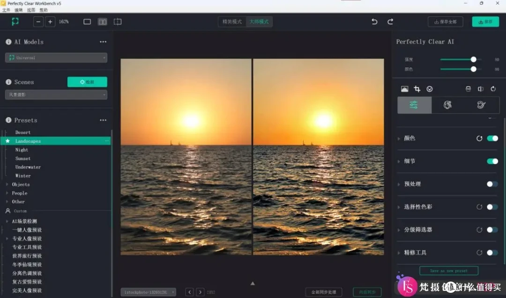This screenshot has width=506, height=298.
Task: Flip the image vertically
Action: point(468,89)
